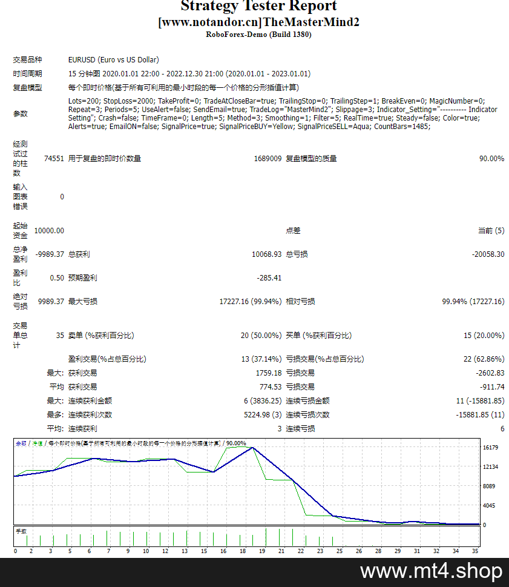Click RoboForex-Demo (Build 1380) subtitle
Viewport: 509px width, 587px height.
(258, 35)
